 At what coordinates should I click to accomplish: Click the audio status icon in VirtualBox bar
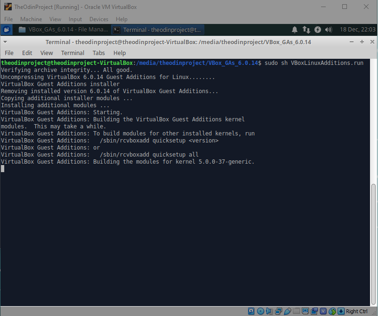[269, 311]
